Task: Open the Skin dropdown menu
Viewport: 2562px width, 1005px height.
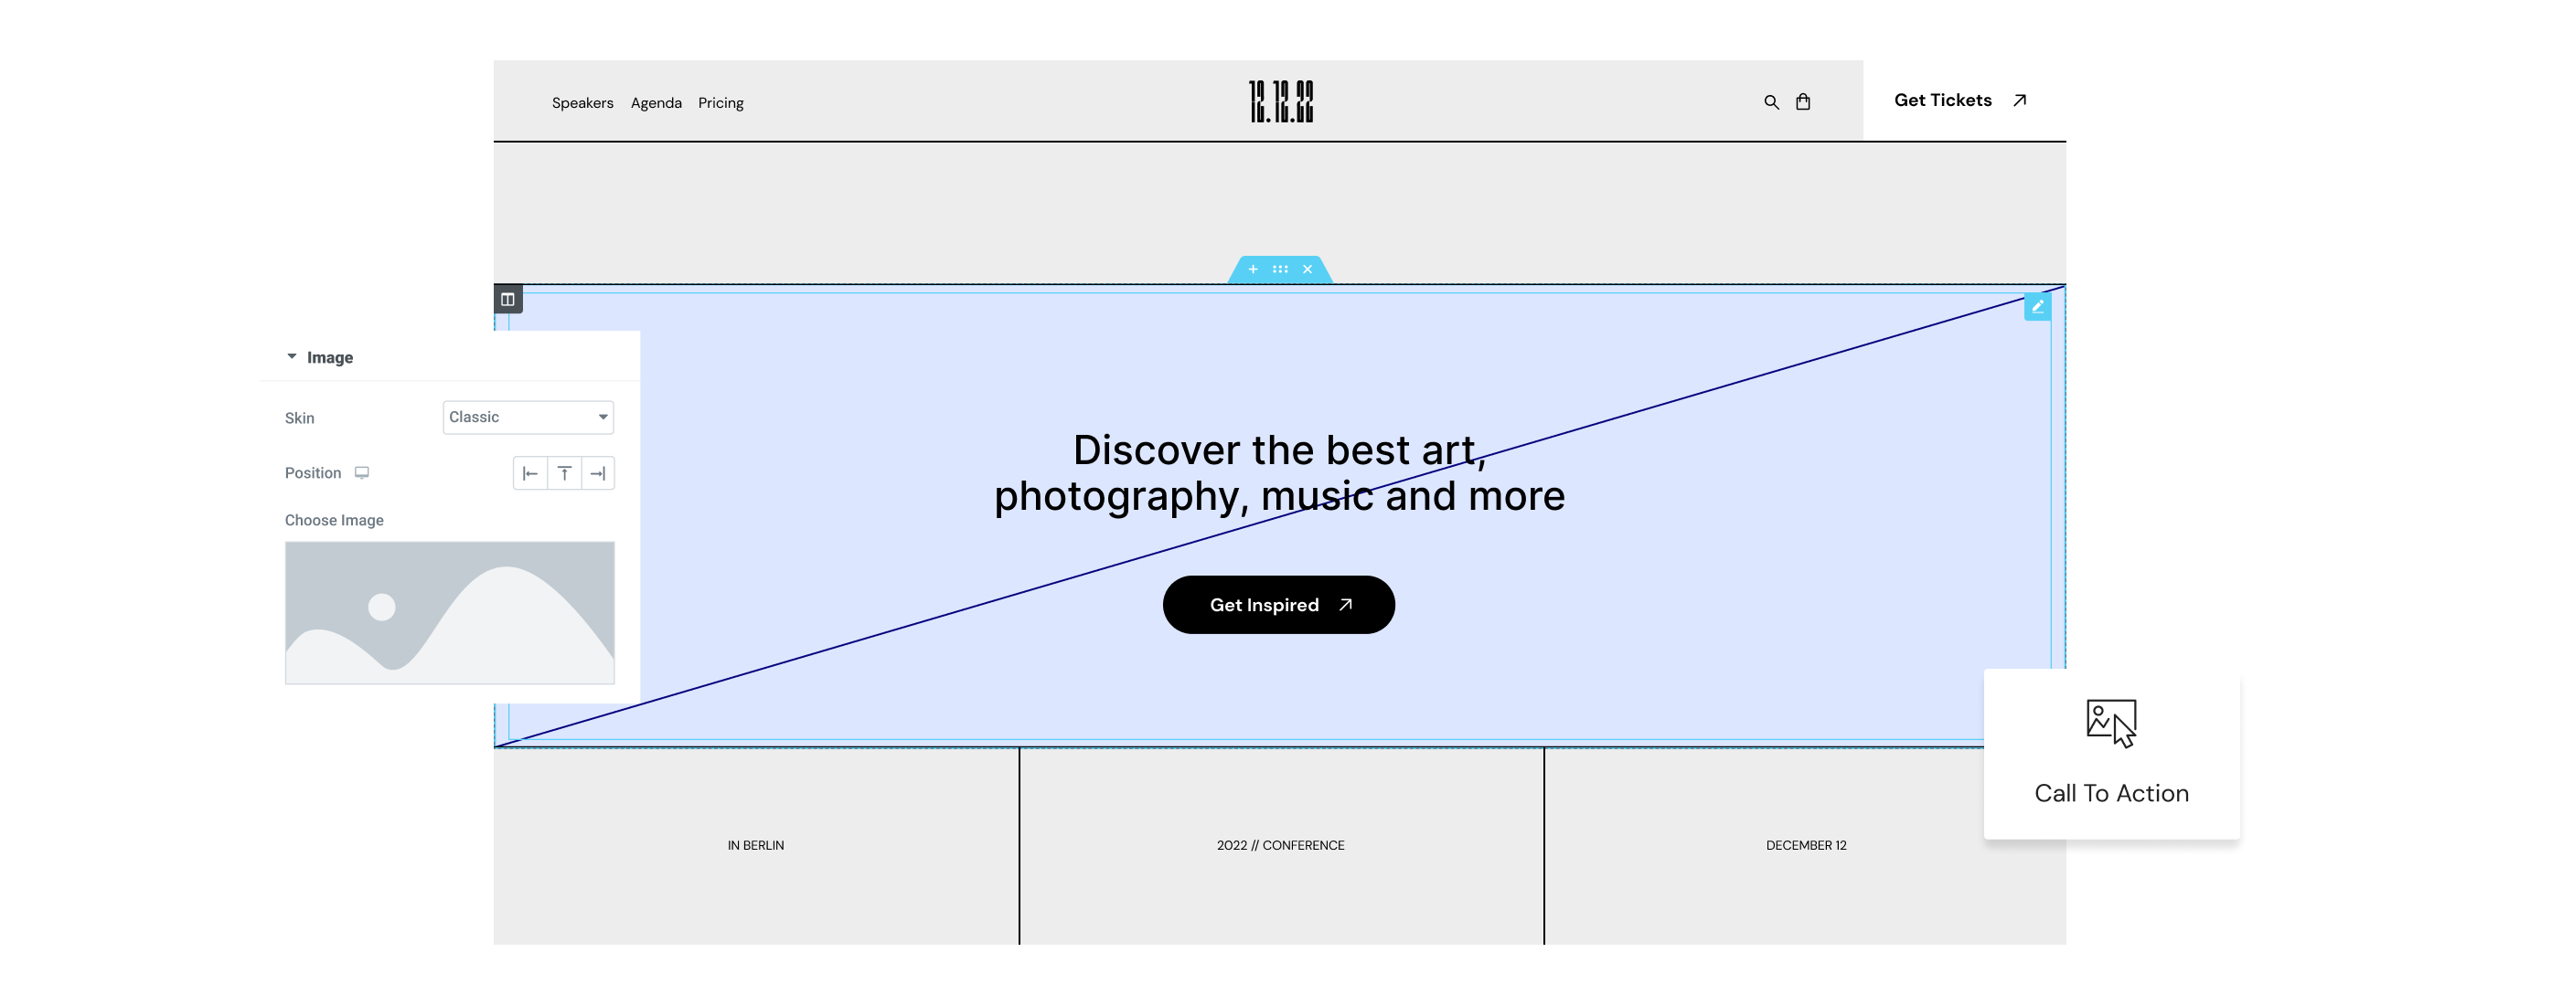Action: tap(528, 416)
